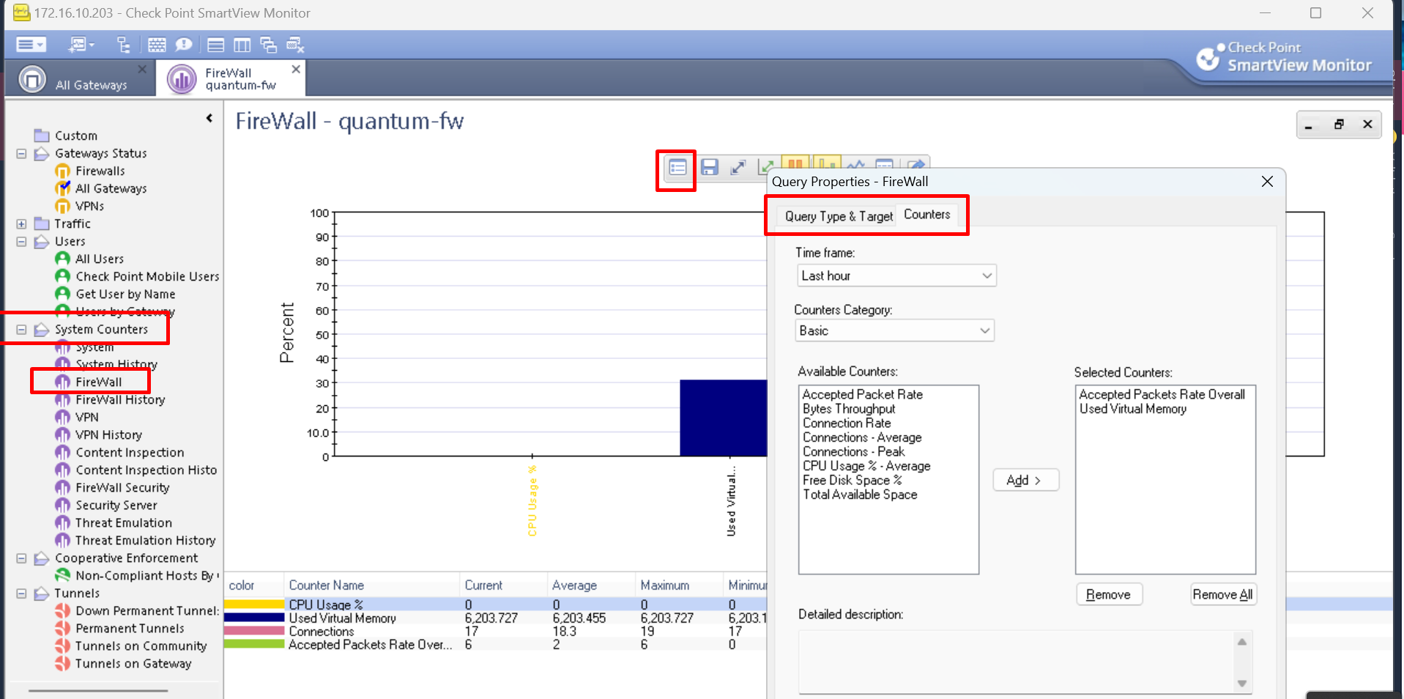Open the FireWall History tree item

click(x=121, y=399)
